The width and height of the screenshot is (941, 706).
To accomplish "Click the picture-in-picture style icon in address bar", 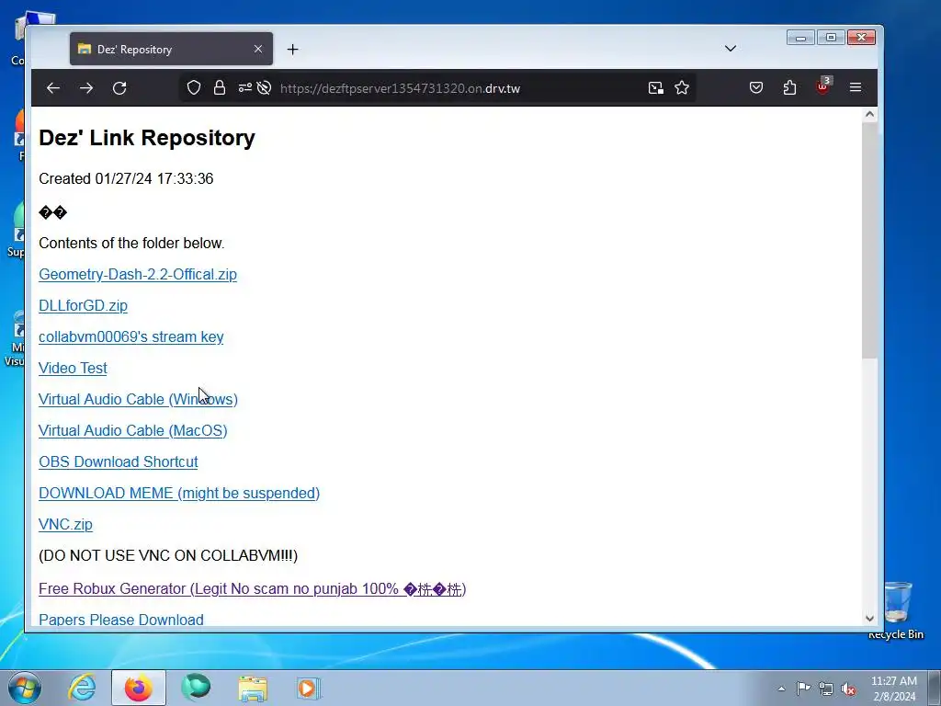I will point(656,88).
